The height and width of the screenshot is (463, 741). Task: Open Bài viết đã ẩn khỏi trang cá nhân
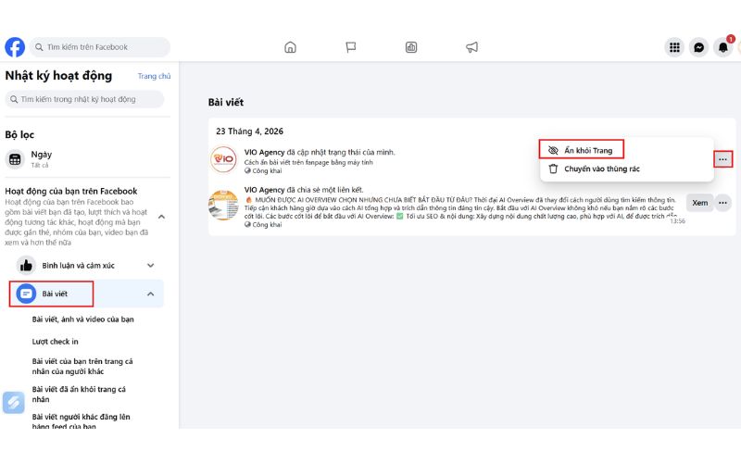click(x=79, y=394)
